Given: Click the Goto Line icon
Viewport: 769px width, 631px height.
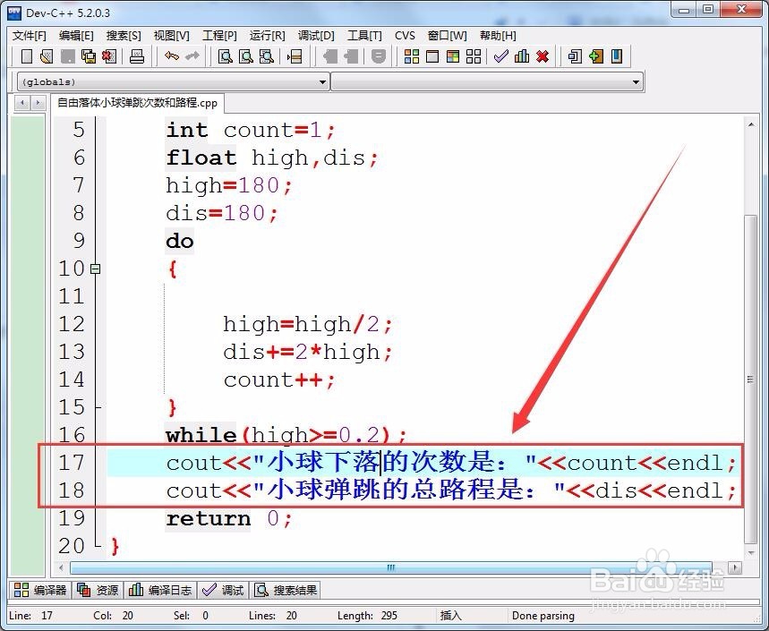Looking at the screenshot, I should click(295, 56).
